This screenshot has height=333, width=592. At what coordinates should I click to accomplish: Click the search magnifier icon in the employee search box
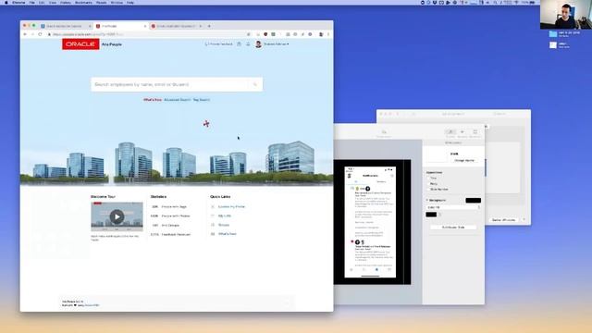255,84
